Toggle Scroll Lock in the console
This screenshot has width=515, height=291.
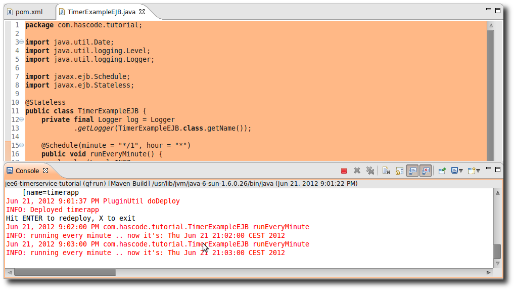coord(399,171)
